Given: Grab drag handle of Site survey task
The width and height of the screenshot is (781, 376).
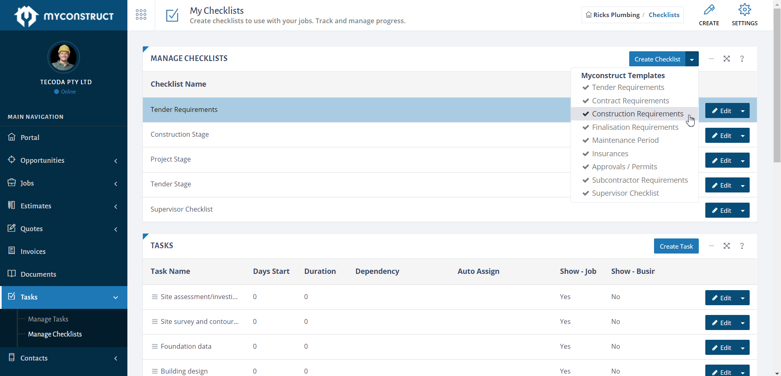Looking at the screenshot, I should (155, 321).
